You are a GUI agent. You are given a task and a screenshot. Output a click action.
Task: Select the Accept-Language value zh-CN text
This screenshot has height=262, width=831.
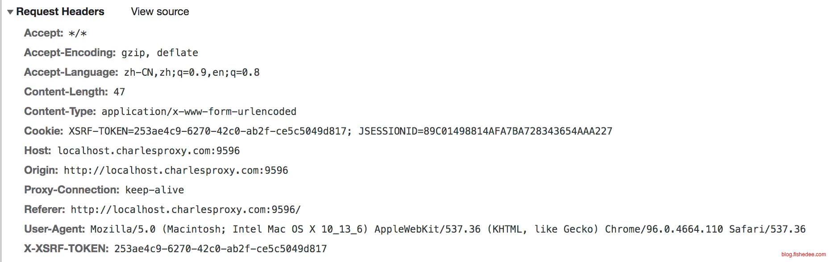pos(139,72)
